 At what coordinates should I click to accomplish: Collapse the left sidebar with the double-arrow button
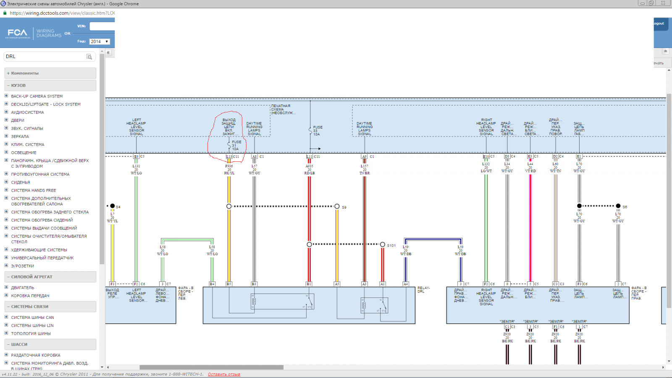[x=108, y=52]
